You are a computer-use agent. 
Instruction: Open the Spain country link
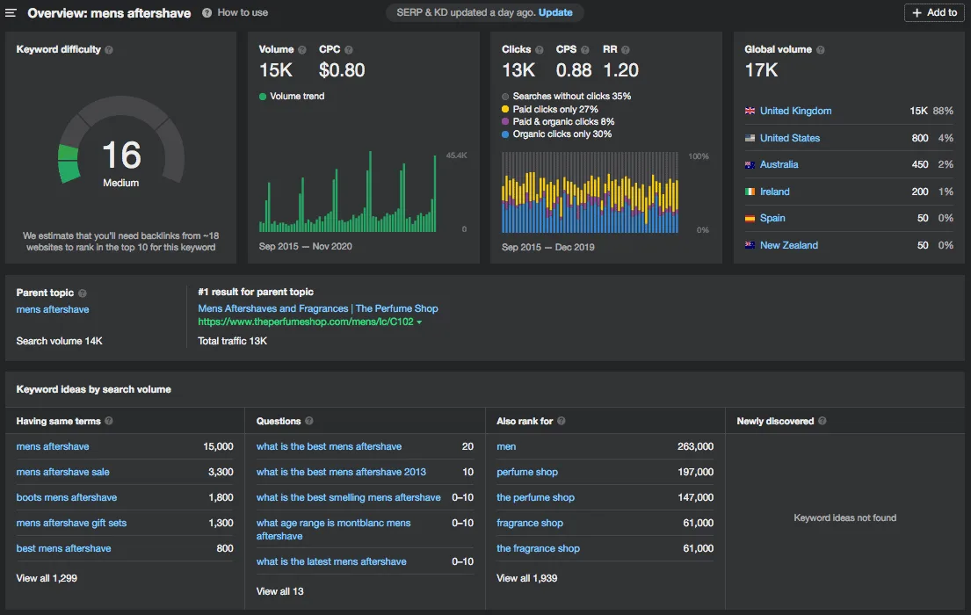click(772, 218)
